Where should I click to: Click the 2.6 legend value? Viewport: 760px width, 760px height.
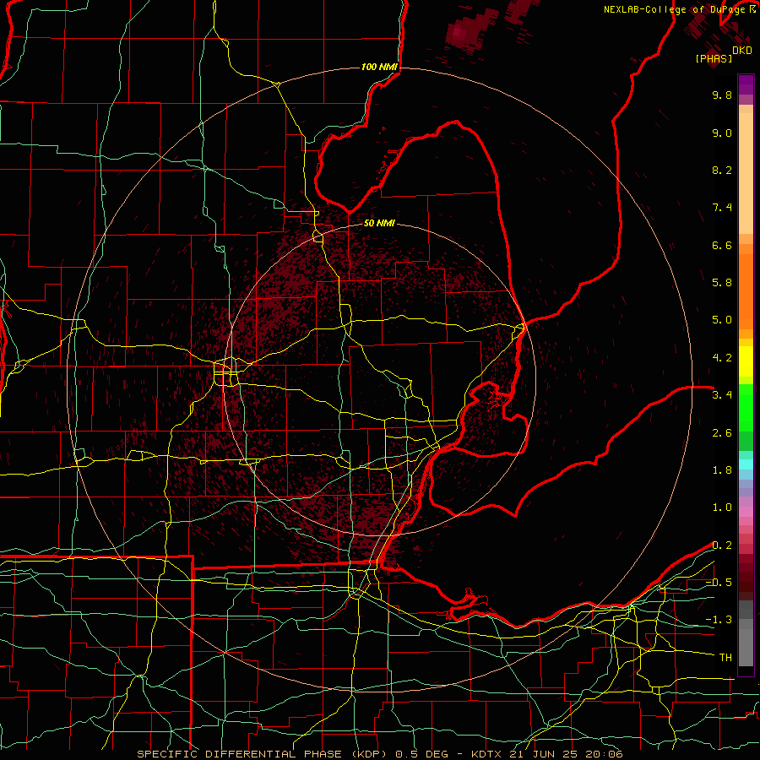722,433
